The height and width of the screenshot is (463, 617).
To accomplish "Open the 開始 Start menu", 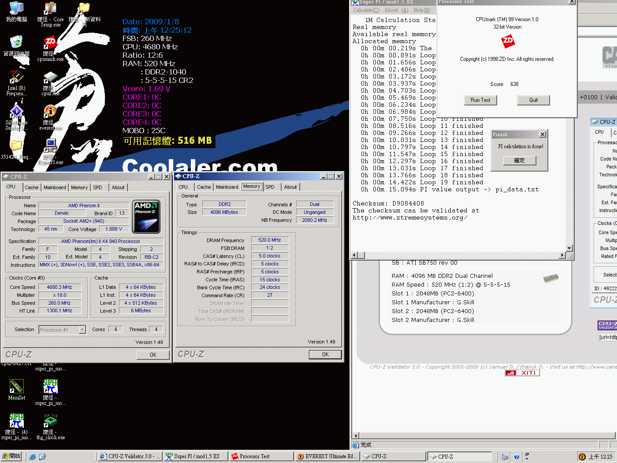I will 11,456.
